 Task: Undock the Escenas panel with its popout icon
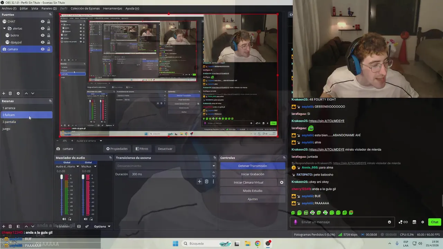coord(50,101)
